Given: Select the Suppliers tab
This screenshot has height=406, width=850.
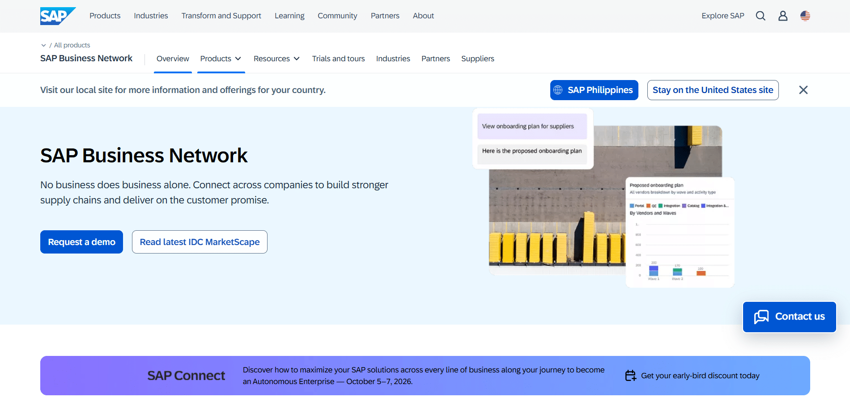Looking at the screenshot, I should pos(478,59).
